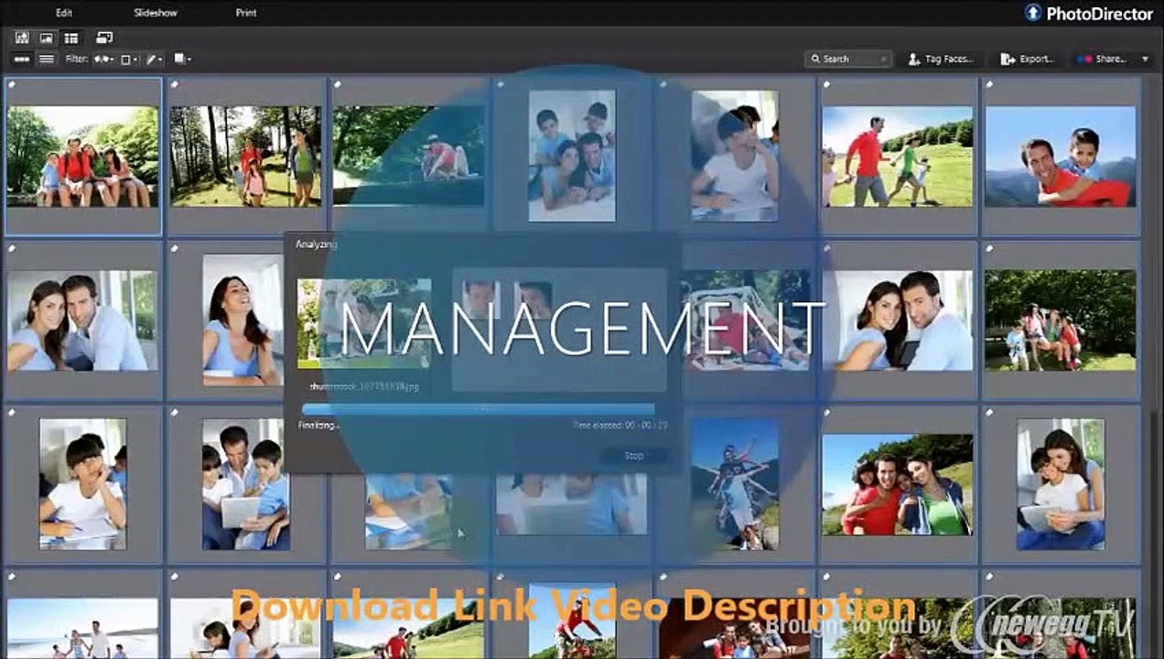This screenshot has width=1164, height=659.
Task: Open the Edit module tab
Action: pos(64,13)
